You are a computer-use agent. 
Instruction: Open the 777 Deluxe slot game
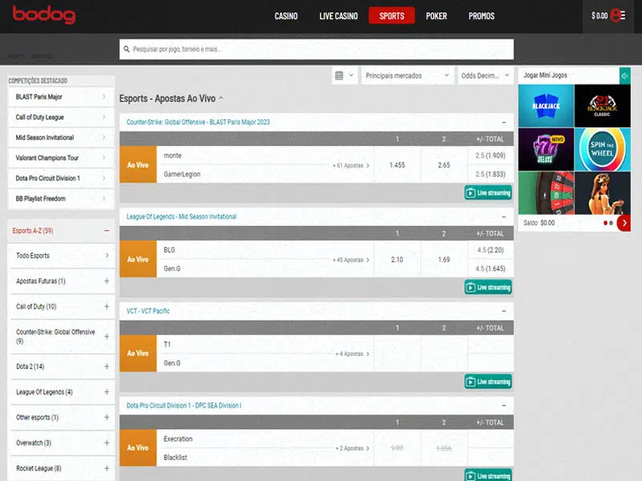[x=546, y=149]
